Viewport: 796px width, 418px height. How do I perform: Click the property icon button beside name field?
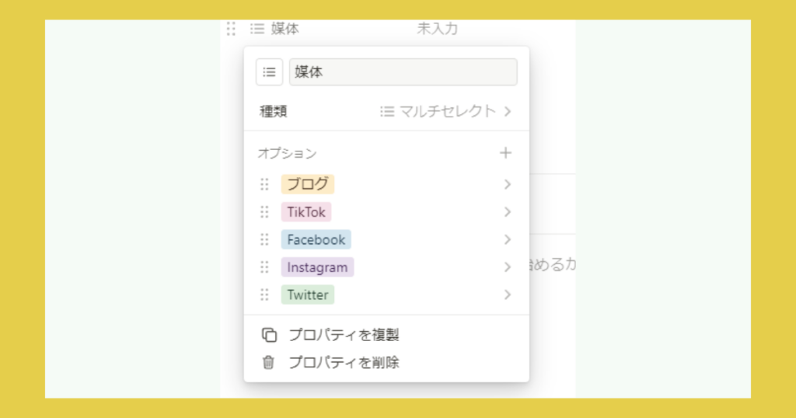(269, 72)
